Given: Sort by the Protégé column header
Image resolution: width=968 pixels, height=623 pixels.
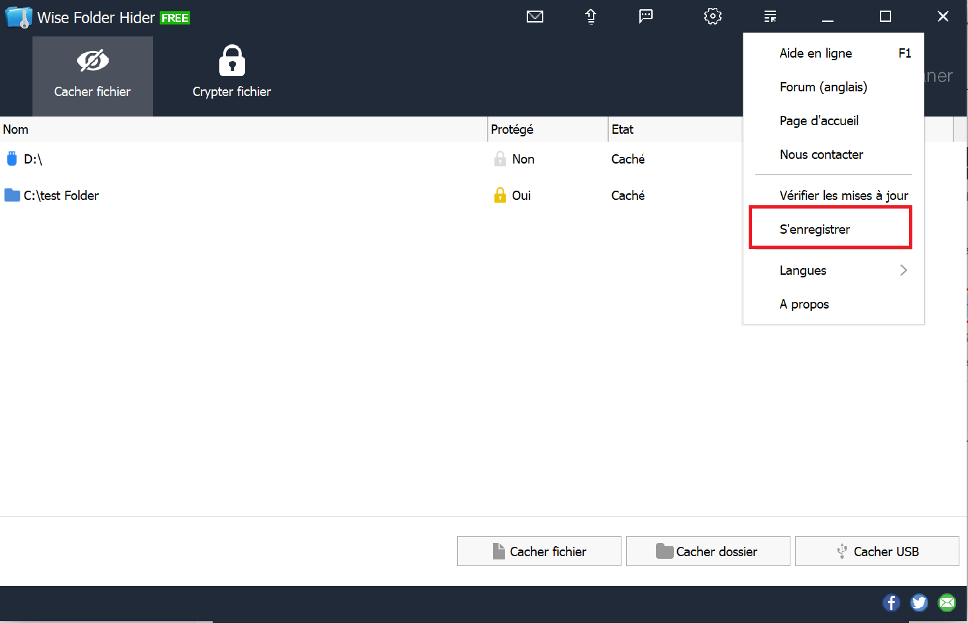Looking at the screenshot, I should click(x=548, y=129).
